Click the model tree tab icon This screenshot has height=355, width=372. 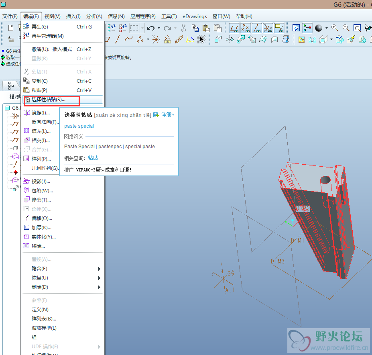(11, 85)
